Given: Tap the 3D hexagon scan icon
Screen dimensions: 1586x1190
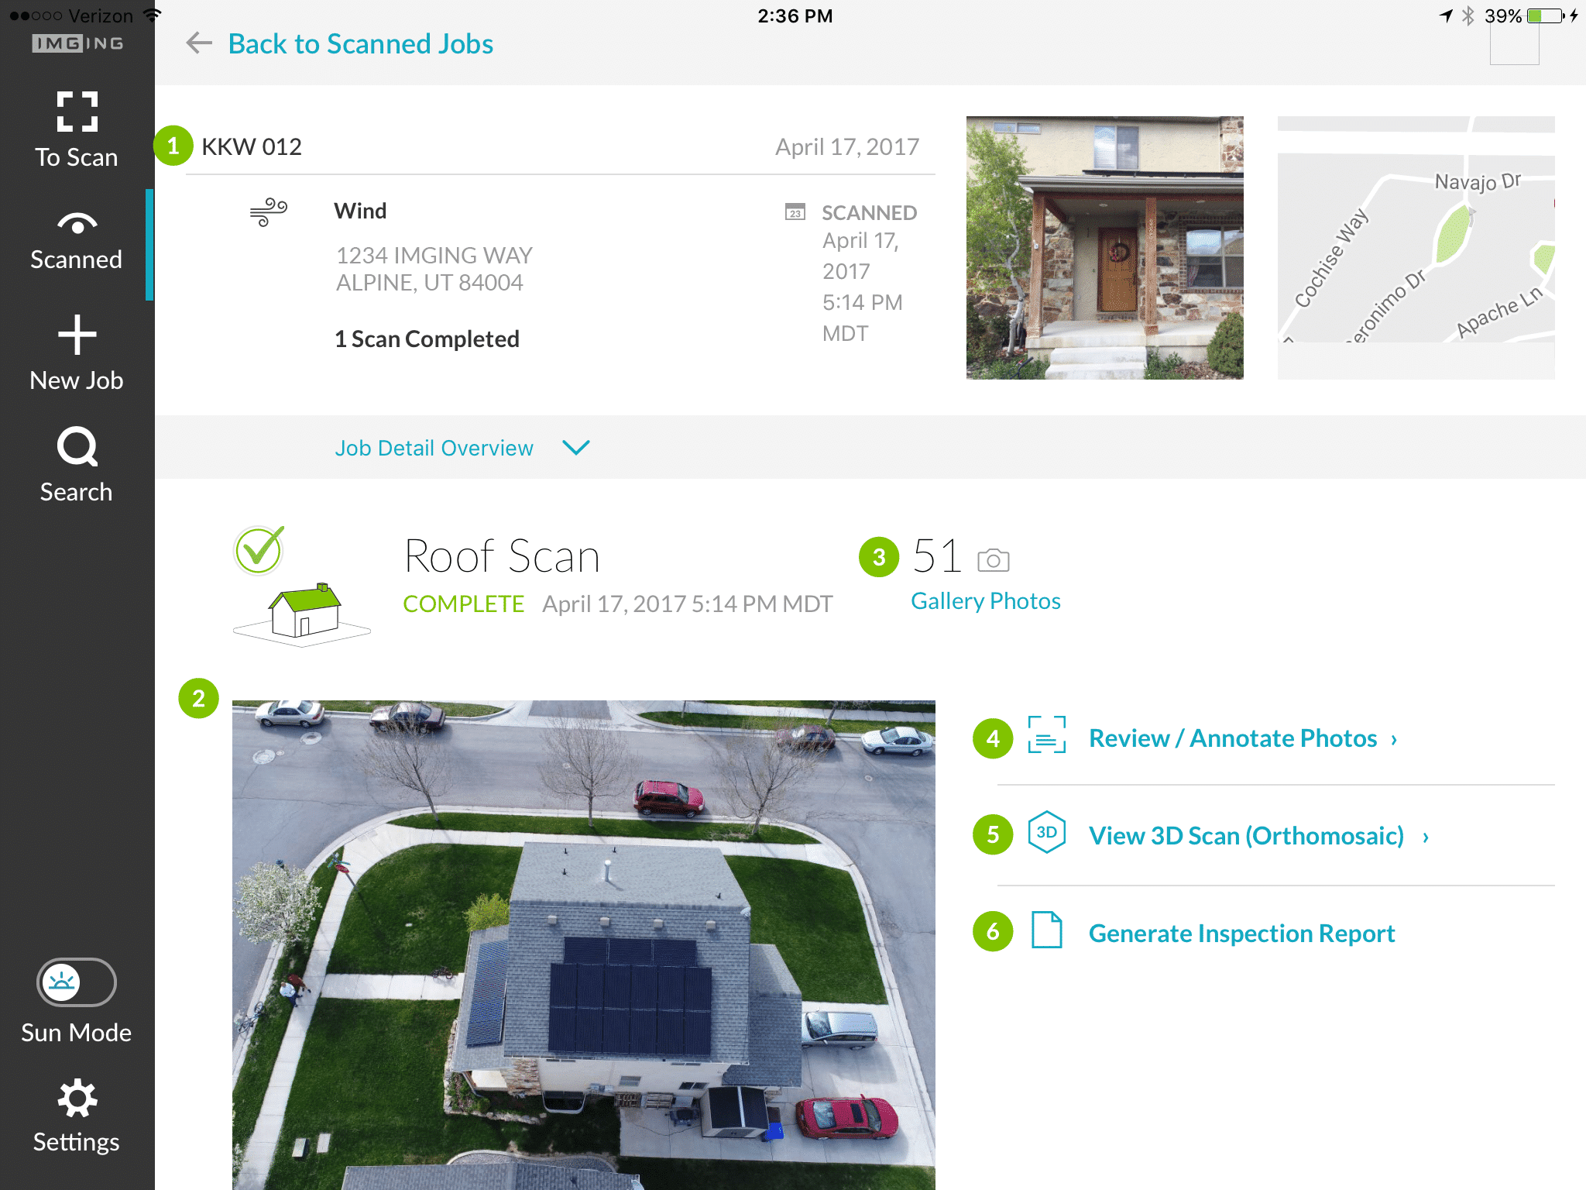Looking at the screenshot, I should 1046,833.
